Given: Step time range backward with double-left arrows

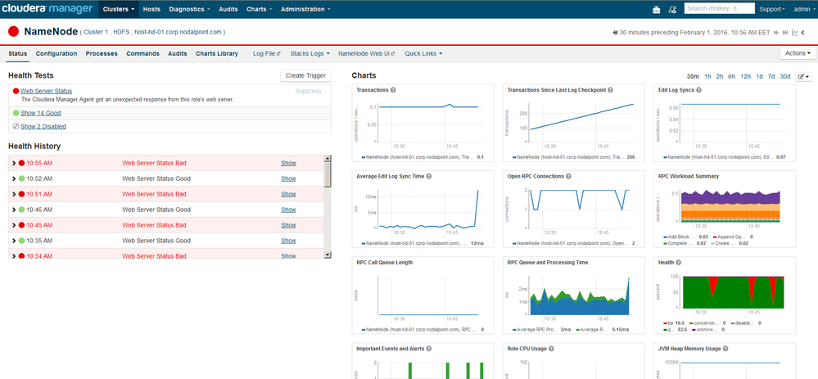Looking at the screenshot, I should pyautogui.click(x=615, y=33).
